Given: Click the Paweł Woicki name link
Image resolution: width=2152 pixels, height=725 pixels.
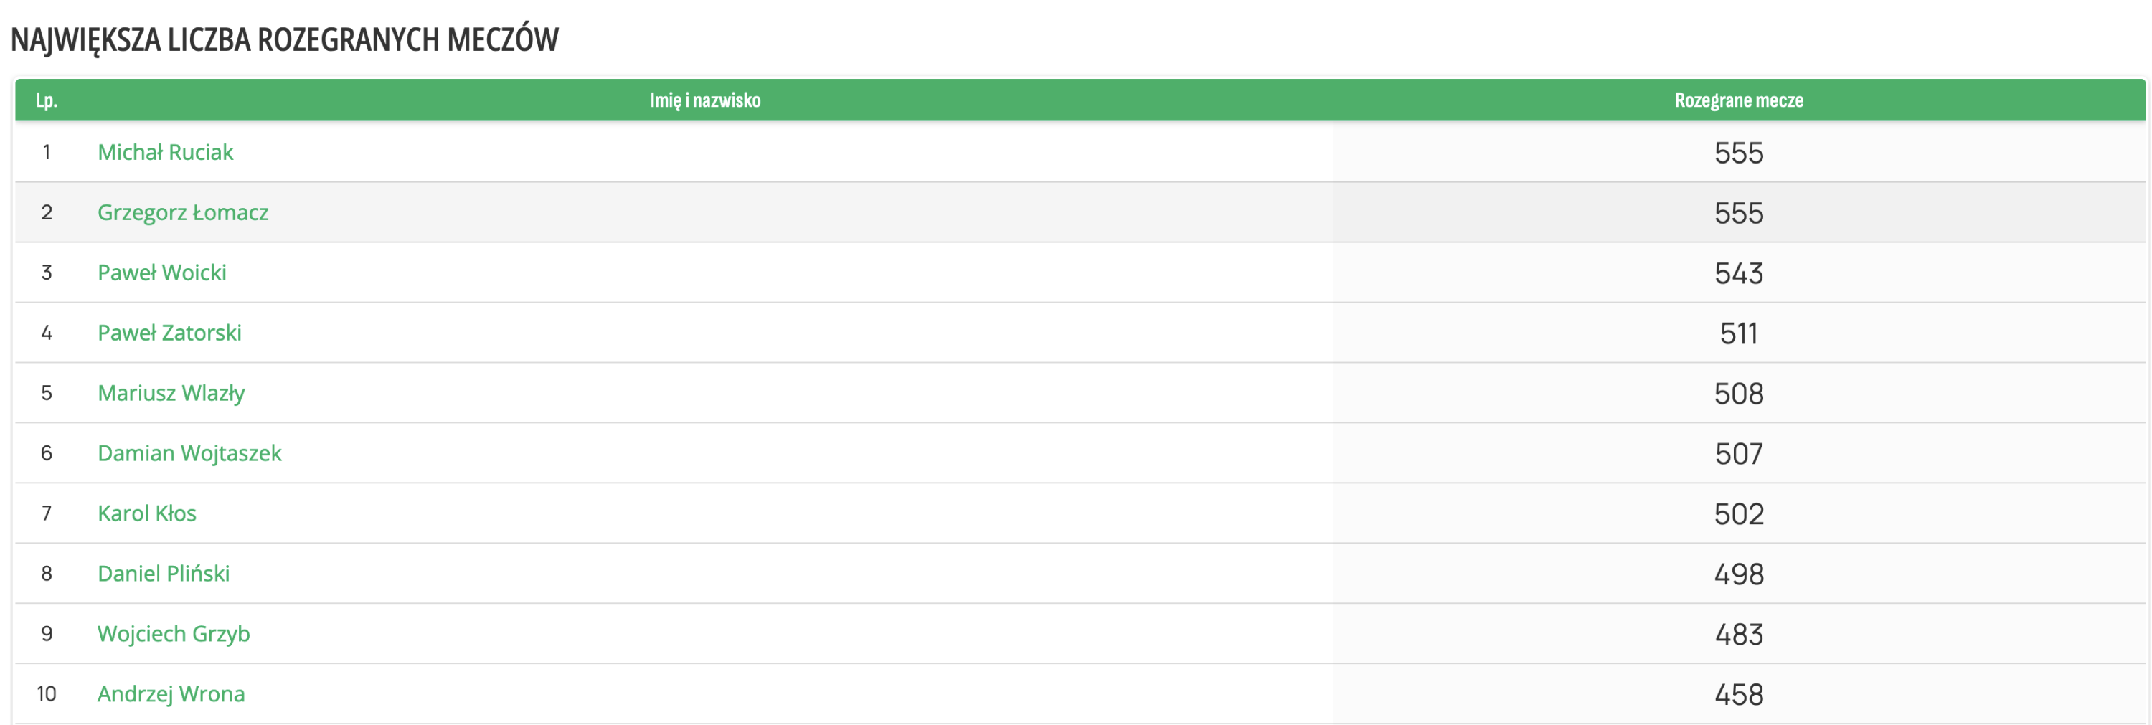Looking at the screenshot, I should tap(162, 273).
